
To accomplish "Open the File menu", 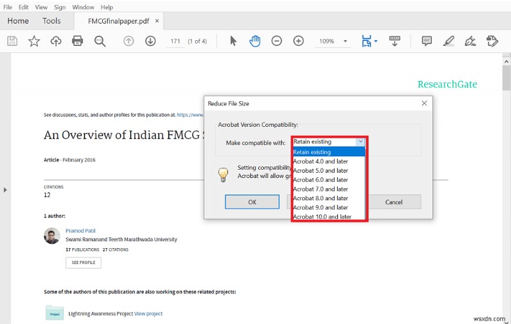I will (x=8, y=7).
